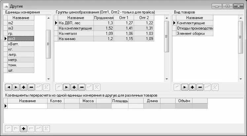Click scroll-up arrow of pricing groups grid
This screenshot has height=136, width=247.
(167, 18)
